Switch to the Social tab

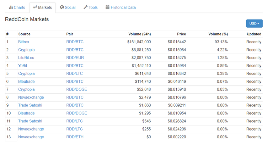68,7
